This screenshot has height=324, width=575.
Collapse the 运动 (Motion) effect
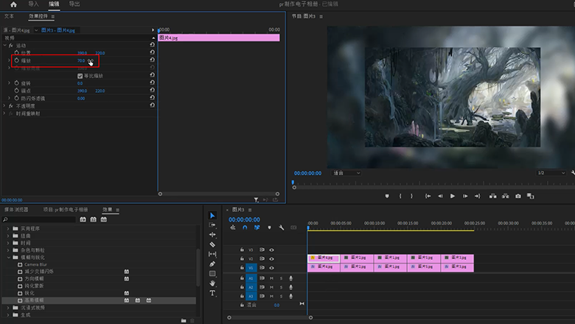pos(4,46)
